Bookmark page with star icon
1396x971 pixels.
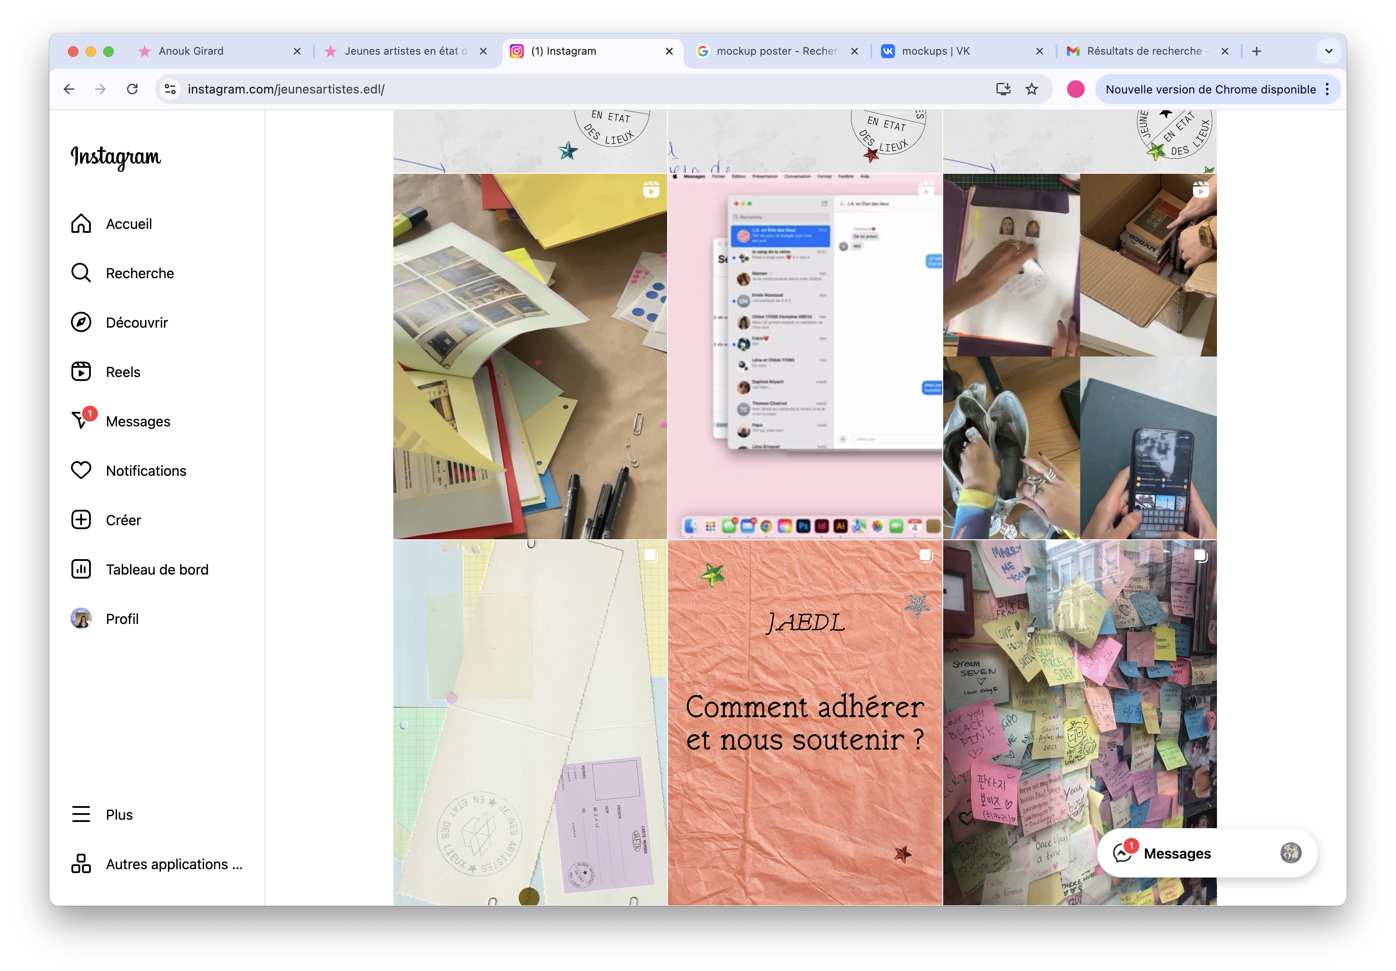pyautogui.click(x=1032, y=90)
